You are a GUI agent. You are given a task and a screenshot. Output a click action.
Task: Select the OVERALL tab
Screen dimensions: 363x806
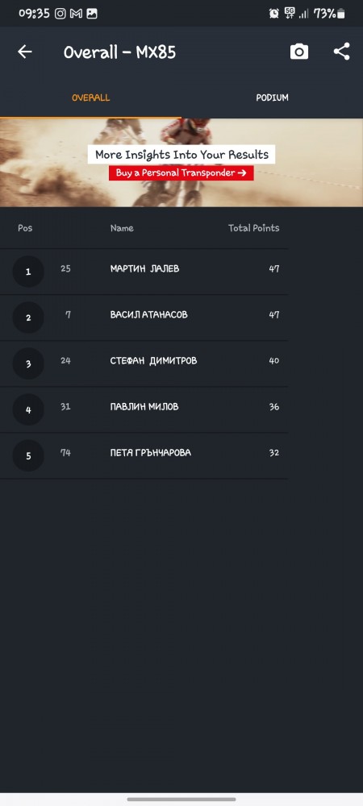tap(90, 98)
